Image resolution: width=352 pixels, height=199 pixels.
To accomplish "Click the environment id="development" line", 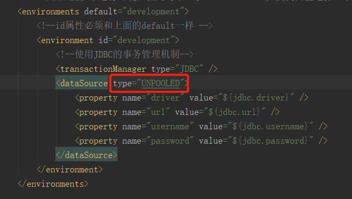I will [x=108, y=40].
